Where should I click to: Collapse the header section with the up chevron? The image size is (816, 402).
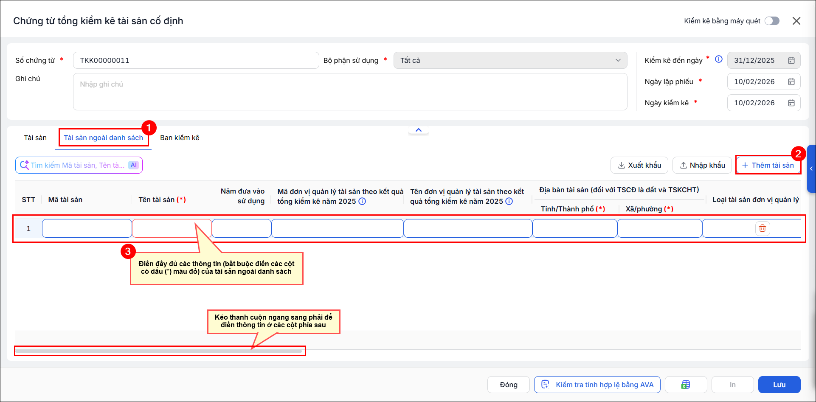[419, 130]
